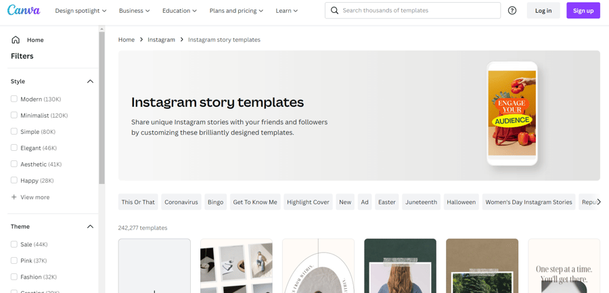Viewport: 609px width, 293px height.
Task: Open the Design spotlight dropdown menu
Action: pyautogui.click(x=81, y=11)
